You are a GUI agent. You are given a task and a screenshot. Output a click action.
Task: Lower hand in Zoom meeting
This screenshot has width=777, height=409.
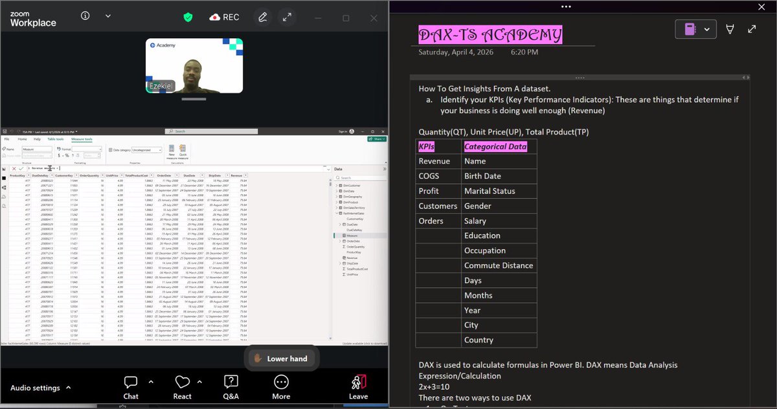(280, 358)
